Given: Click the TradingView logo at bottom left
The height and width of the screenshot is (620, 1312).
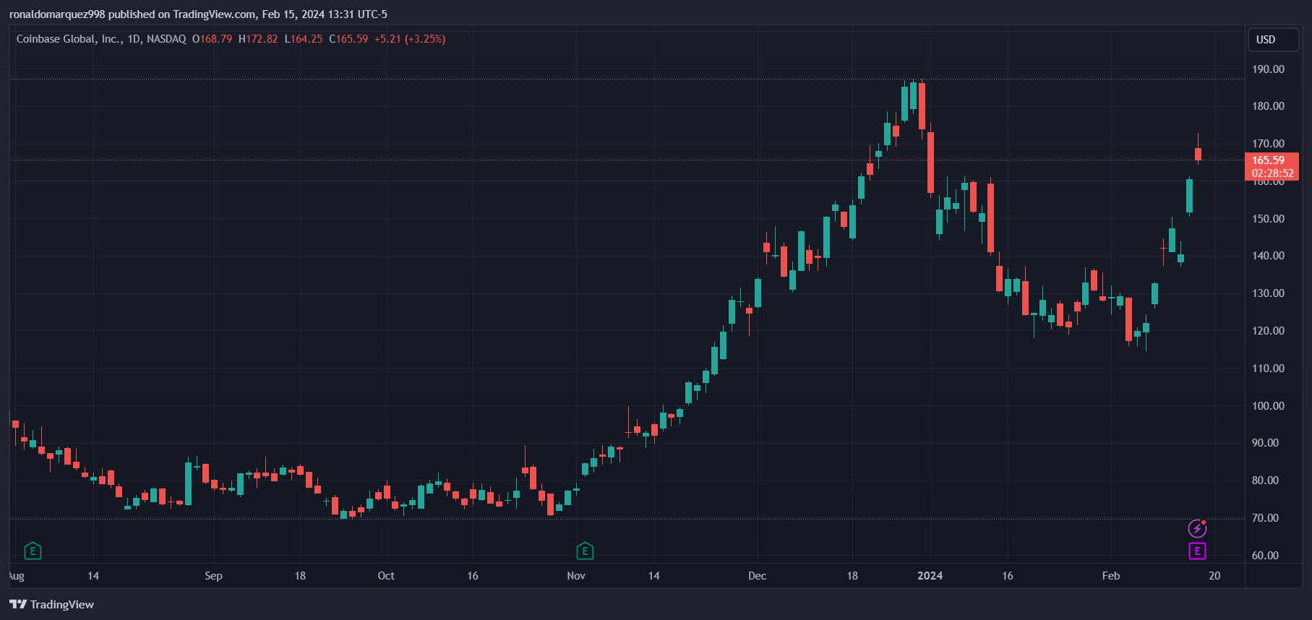Looking at the screenshot, I should (x=52, y=604).
